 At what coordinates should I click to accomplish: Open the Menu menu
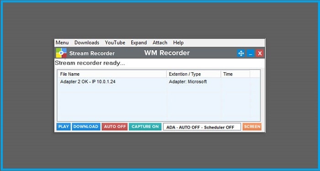click(x=62, y=43)
